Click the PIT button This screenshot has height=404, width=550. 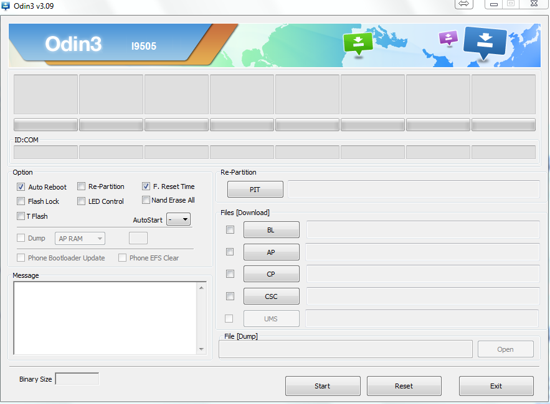255,190
